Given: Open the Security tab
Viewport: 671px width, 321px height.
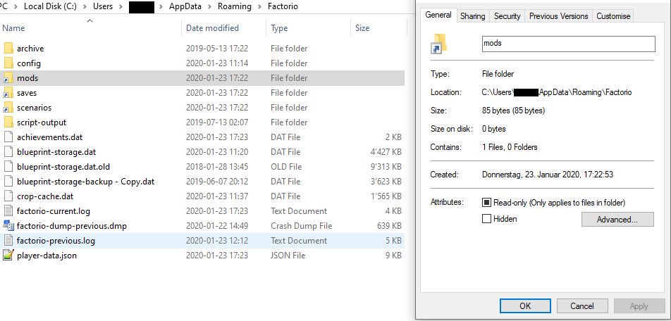Looking at the screenshot, I should (x=507, y=16).
